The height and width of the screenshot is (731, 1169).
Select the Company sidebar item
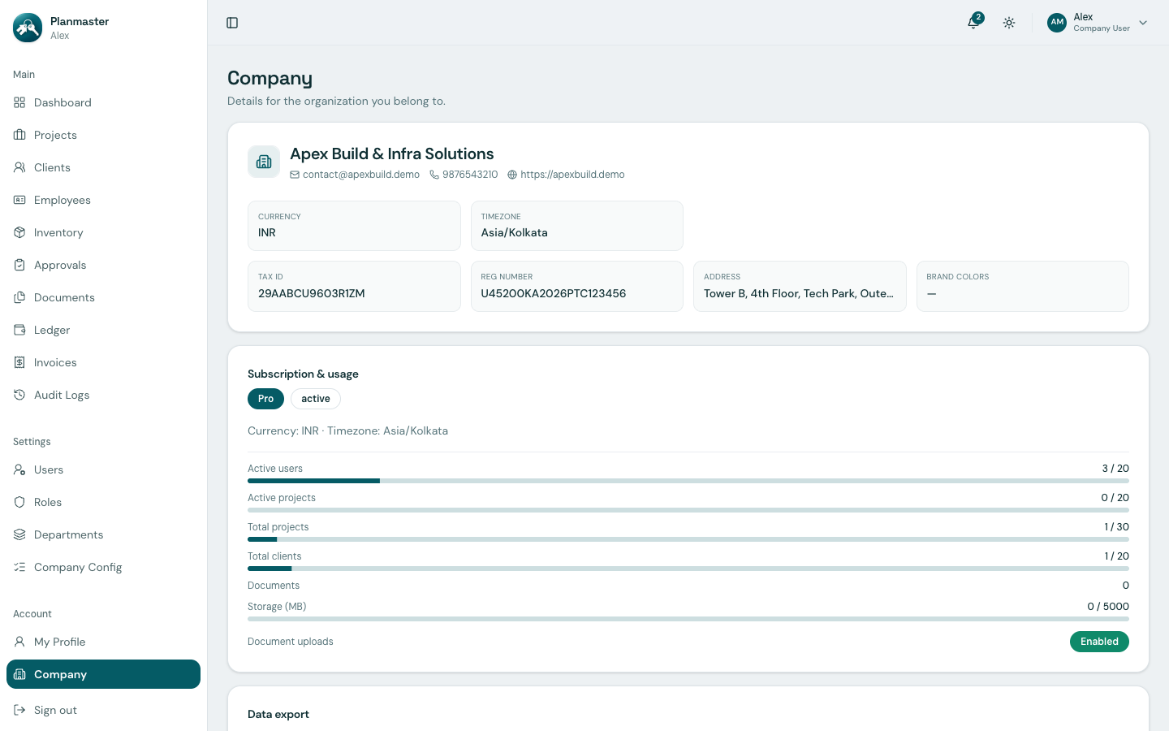[103, 674]
